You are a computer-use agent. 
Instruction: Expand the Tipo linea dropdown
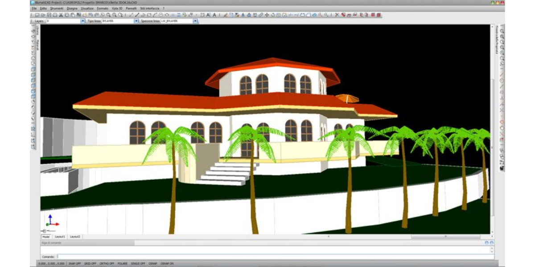pos(136,21)
